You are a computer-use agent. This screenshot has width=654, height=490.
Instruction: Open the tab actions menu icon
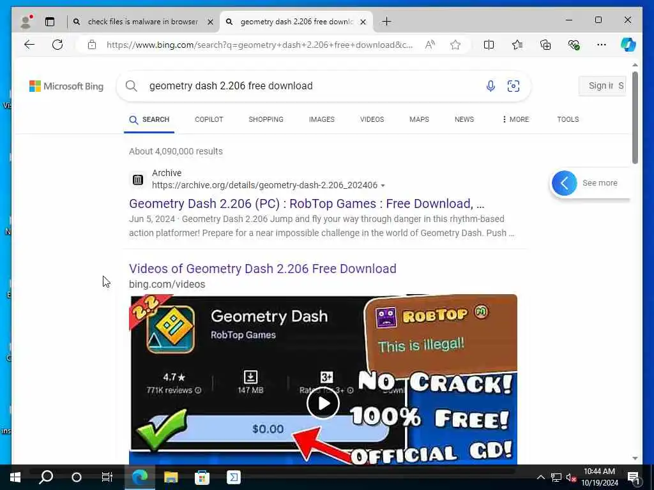[x=50, y=22]
